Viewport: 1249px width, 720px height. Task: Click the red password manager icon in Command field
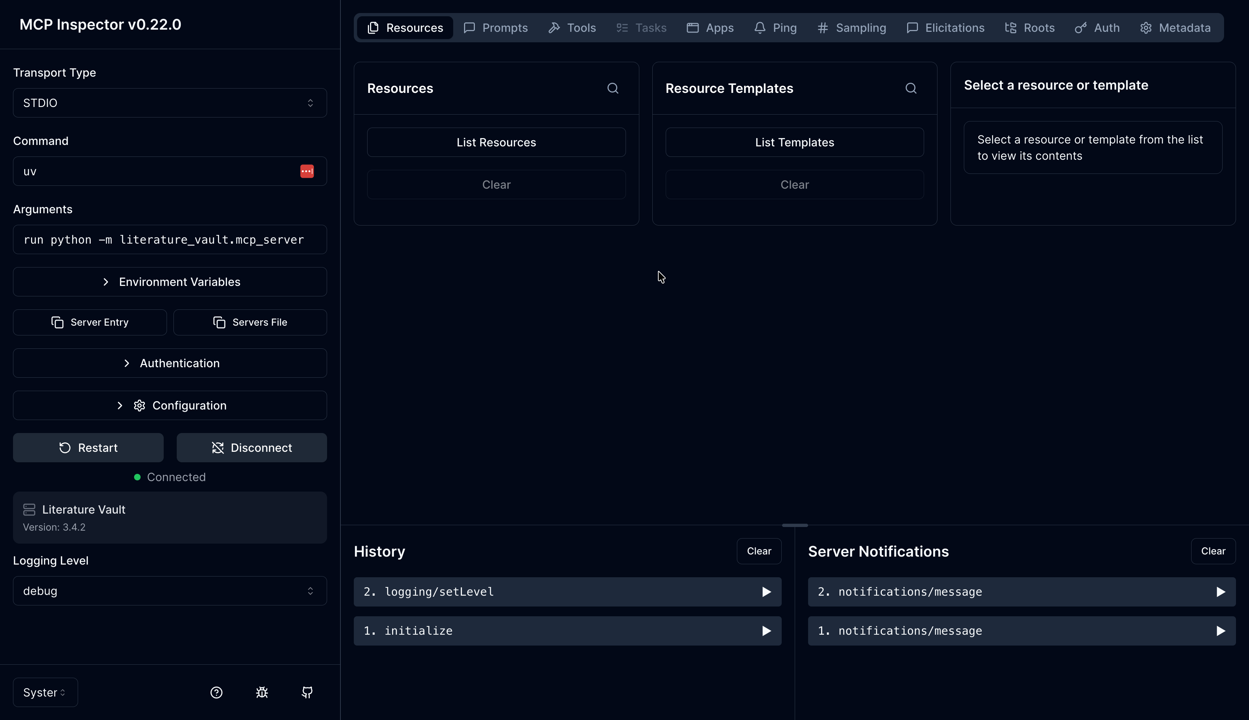[307, 171]
